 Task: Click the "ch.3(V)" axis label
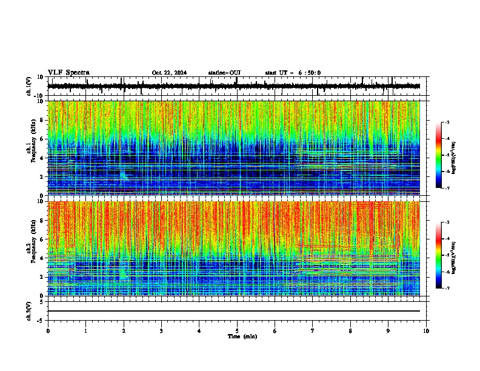click(29, 312)
